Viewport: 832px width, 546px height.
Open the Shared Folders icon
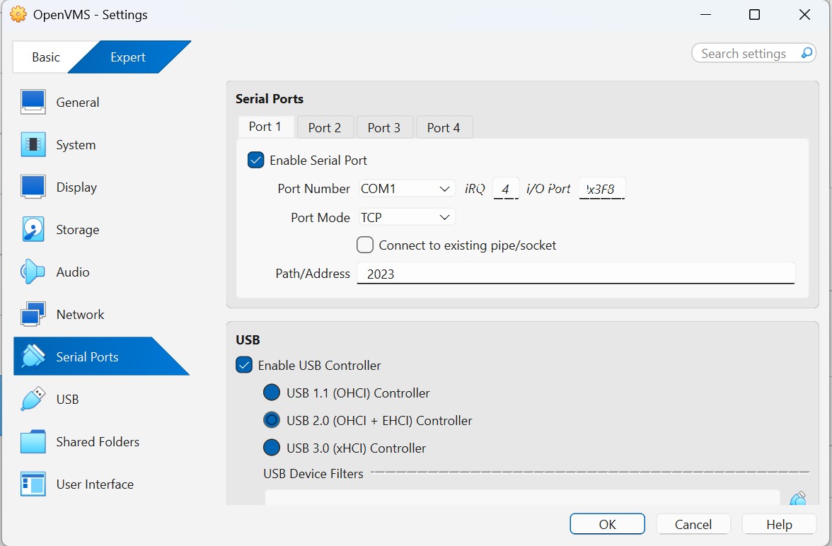pos(33,441)
